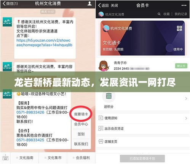
Task: Open the youzan homepage link
Action: 44,43
